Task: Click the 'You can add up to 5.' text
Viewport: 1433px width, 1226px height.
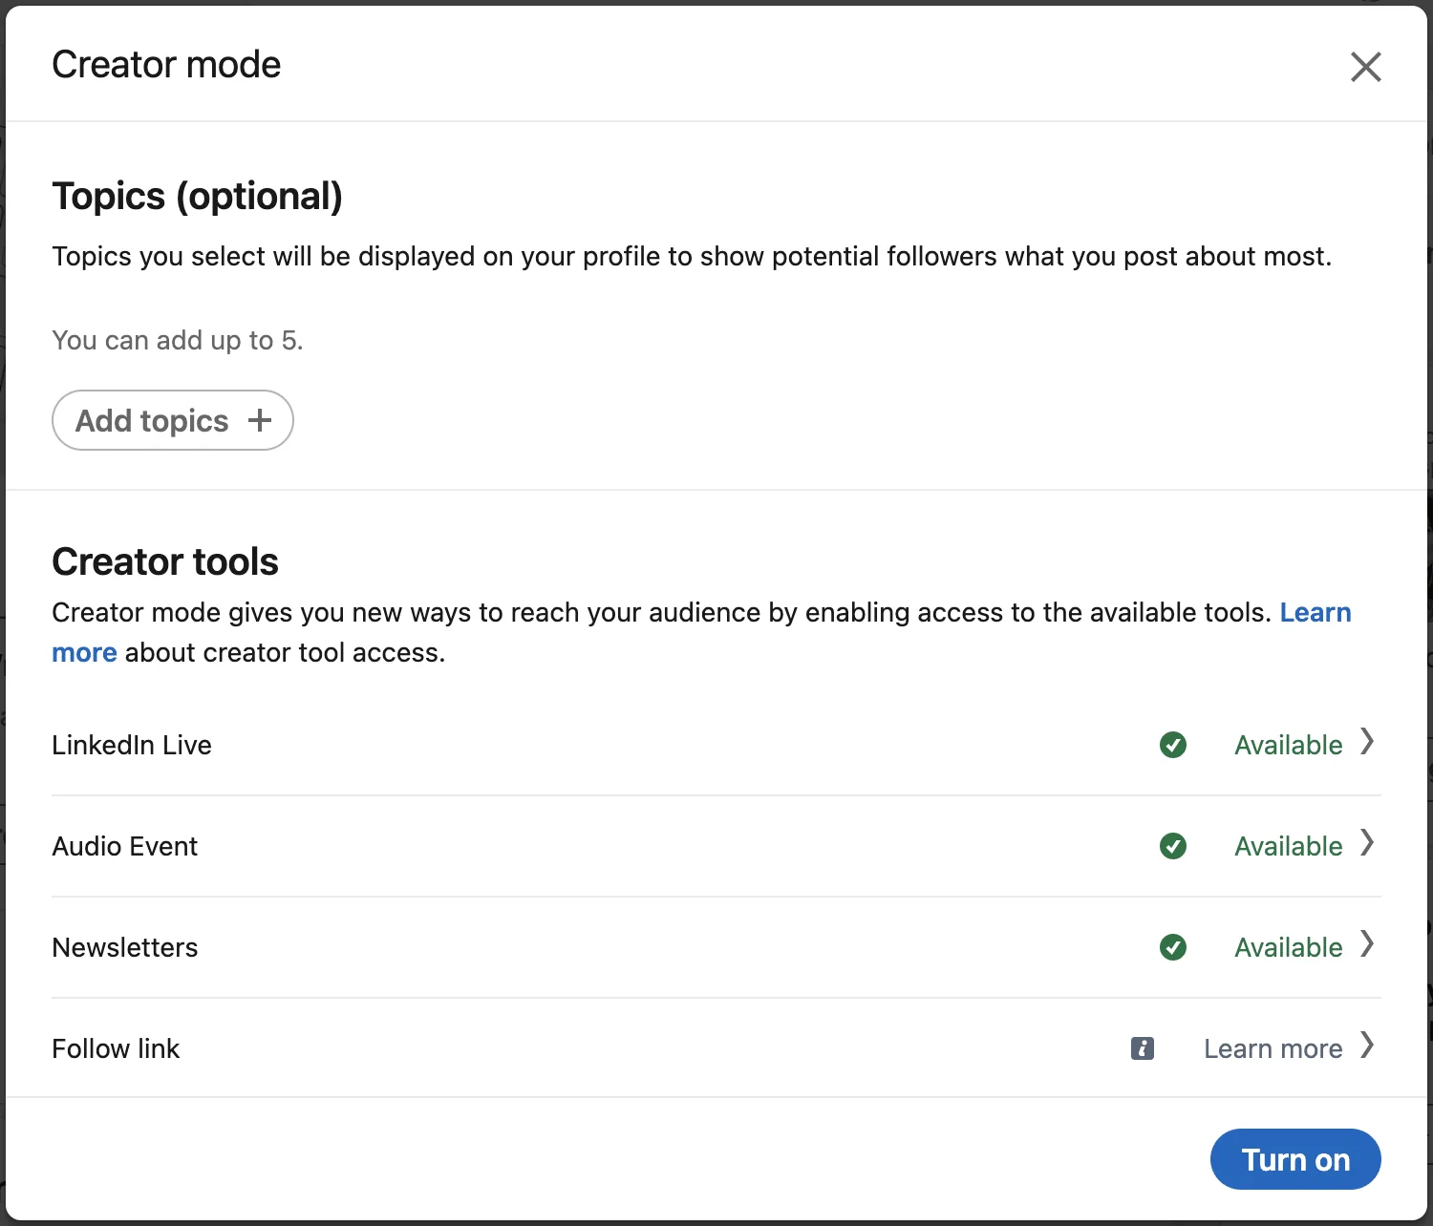Action: 178,340
